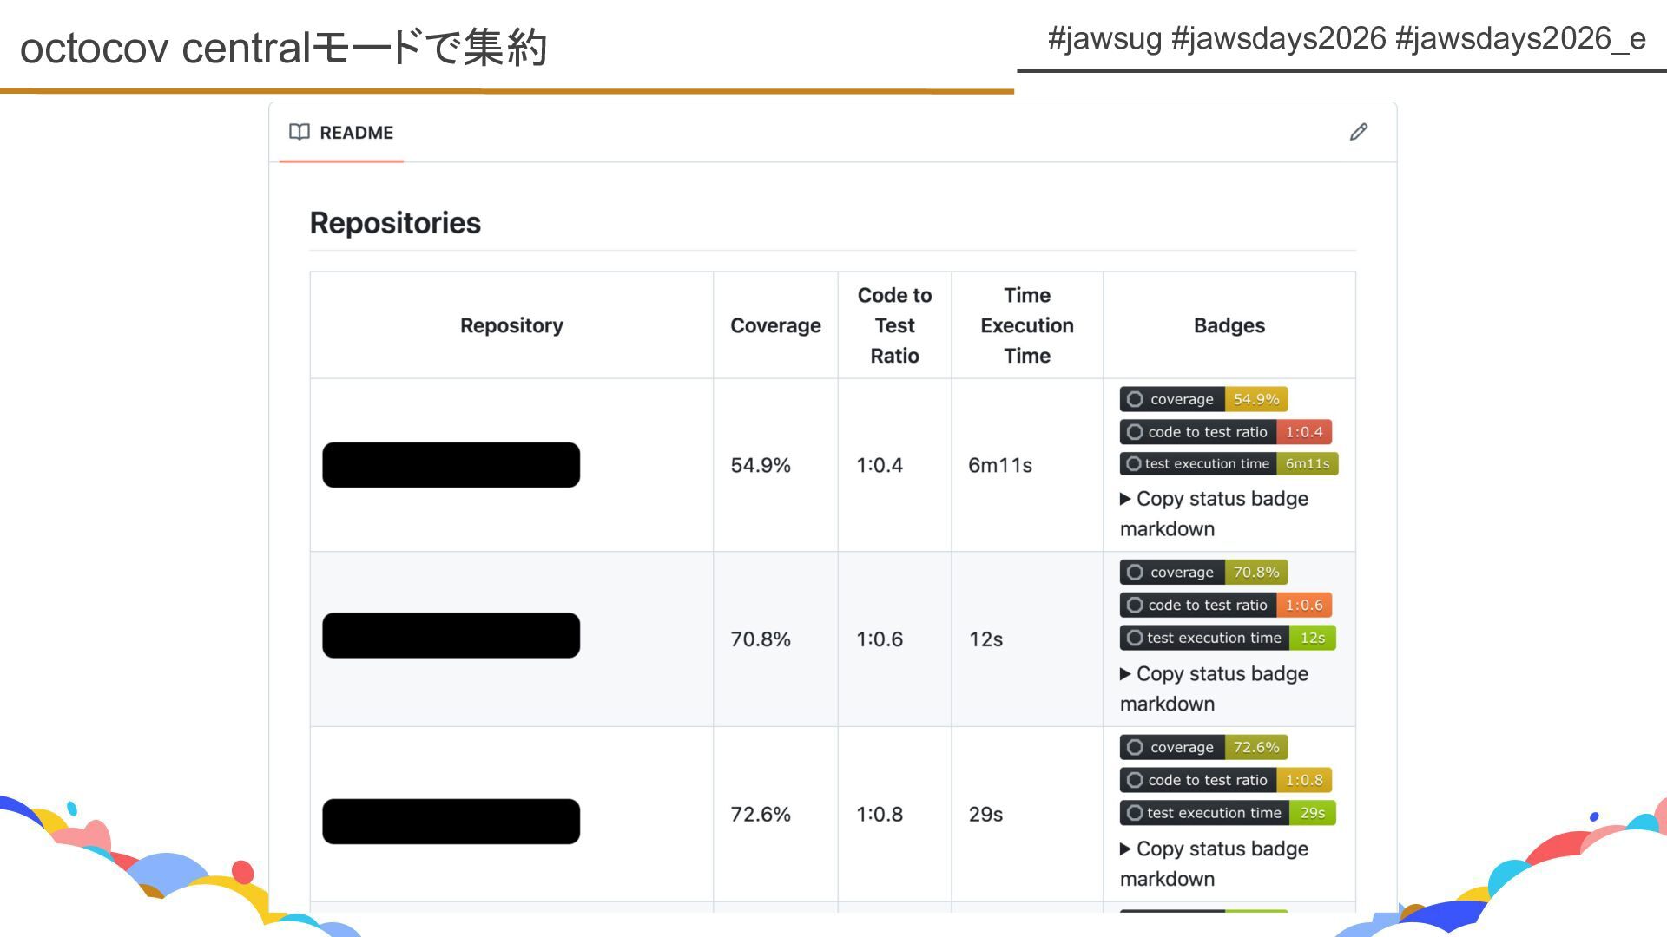
Task: Select the README tab
Action: coord(355,133)
